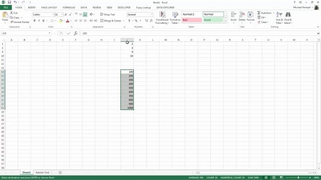The image size is (321, 180).
Task: Expand the formula bar
Action: click(x=318, y=33)
